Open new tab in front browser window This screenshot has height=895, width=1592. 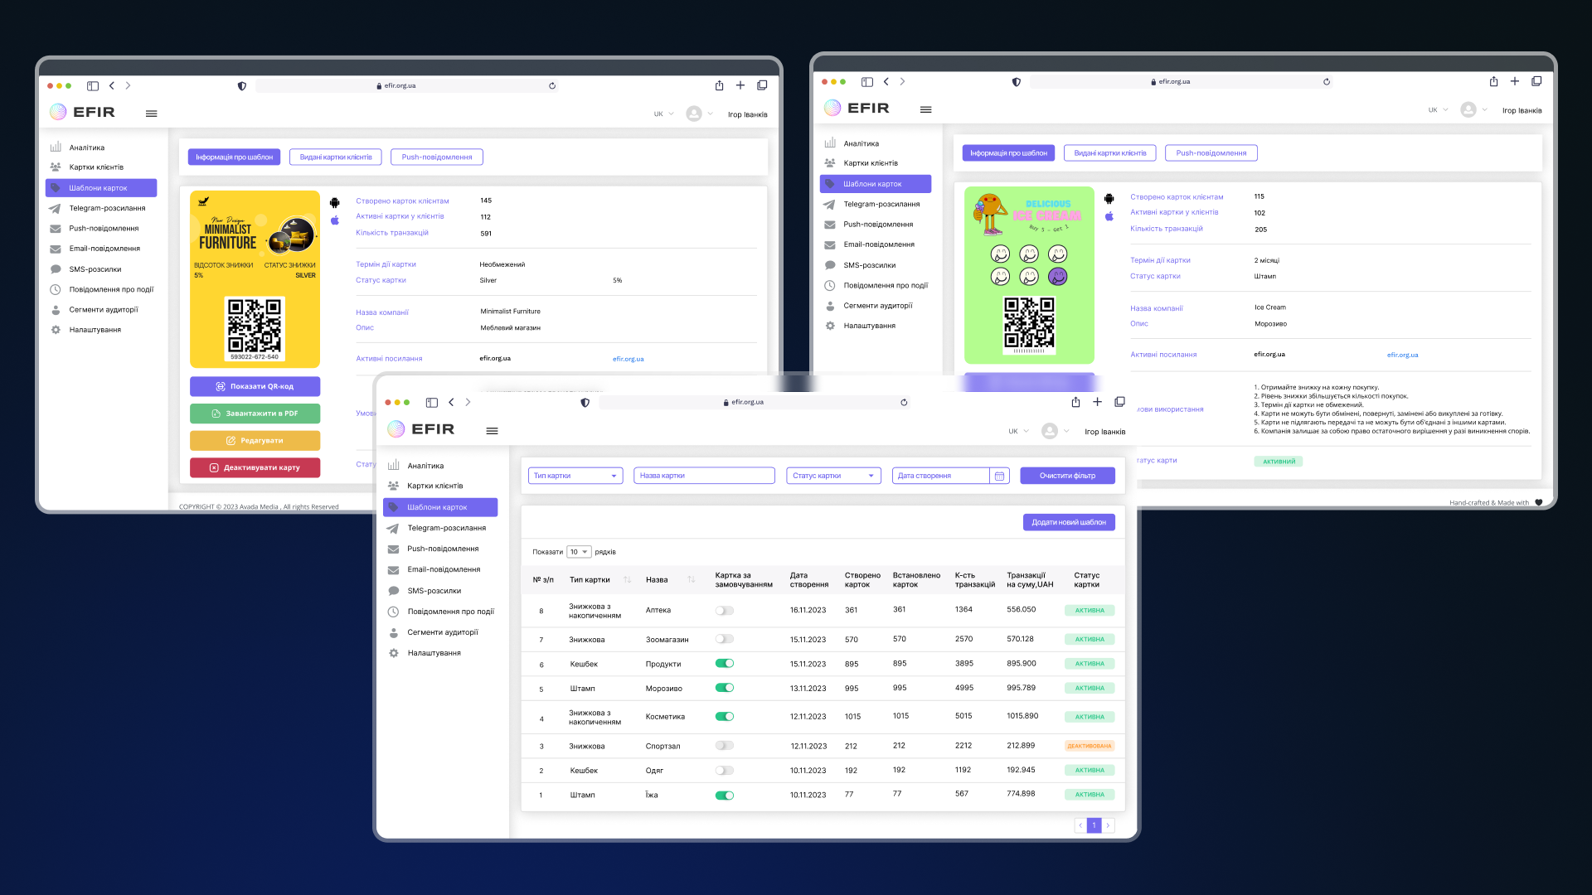point(1097,402)
